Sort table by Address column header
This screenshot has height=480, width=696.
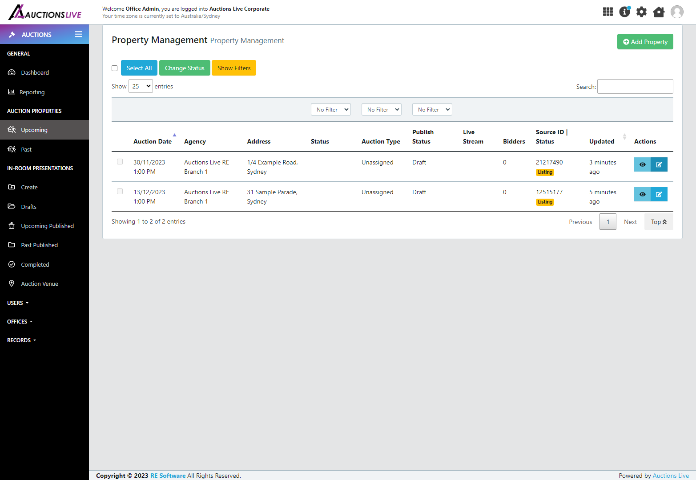click(259, 141)
